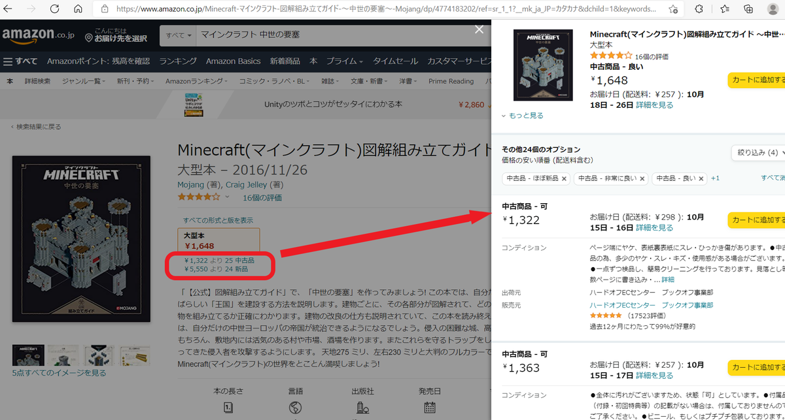Open 詳細検索 in the books sub-navigation

point(37,81)
